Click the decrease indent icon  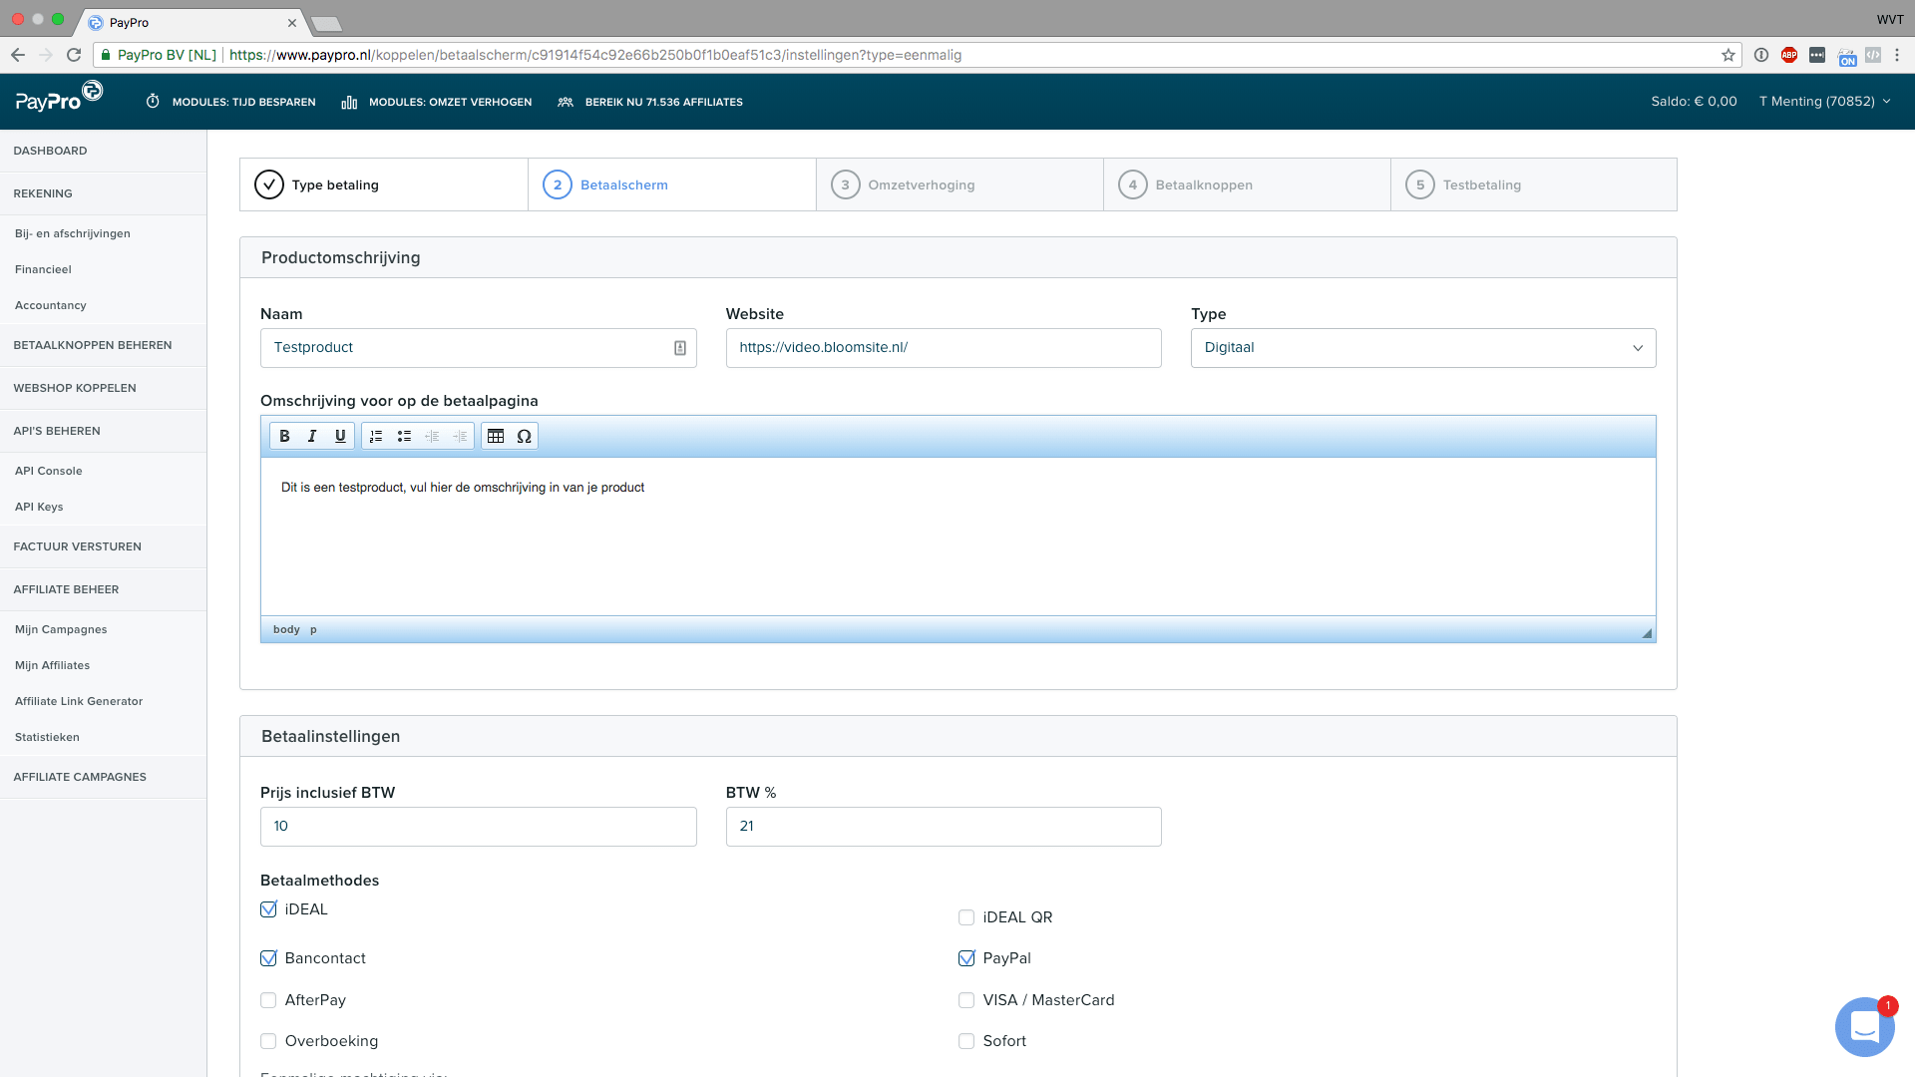[x=432, y=436]
